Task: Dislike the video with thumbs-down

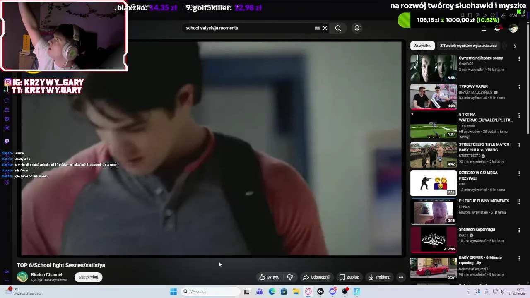Action: tap(290, 277)
